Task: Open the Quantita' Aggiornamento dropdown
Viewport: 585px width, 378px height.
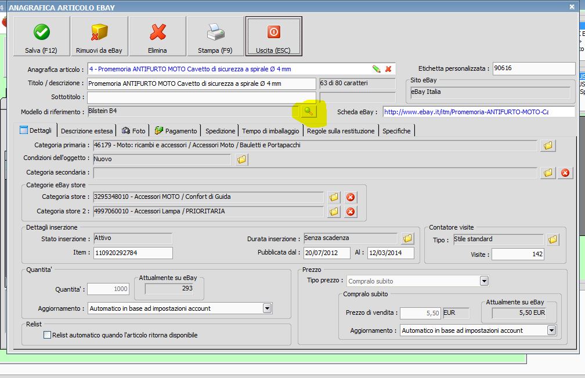Action: pyautogui.click(x=267, y=308)
